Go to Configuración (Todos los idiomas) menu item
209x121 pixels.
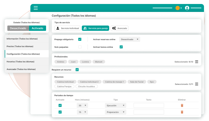[x=27, y=54]
